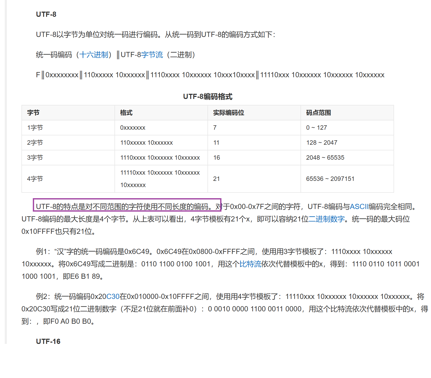Click format cell 0xxxxxxx
431x378 pixels.
point(161,128)
